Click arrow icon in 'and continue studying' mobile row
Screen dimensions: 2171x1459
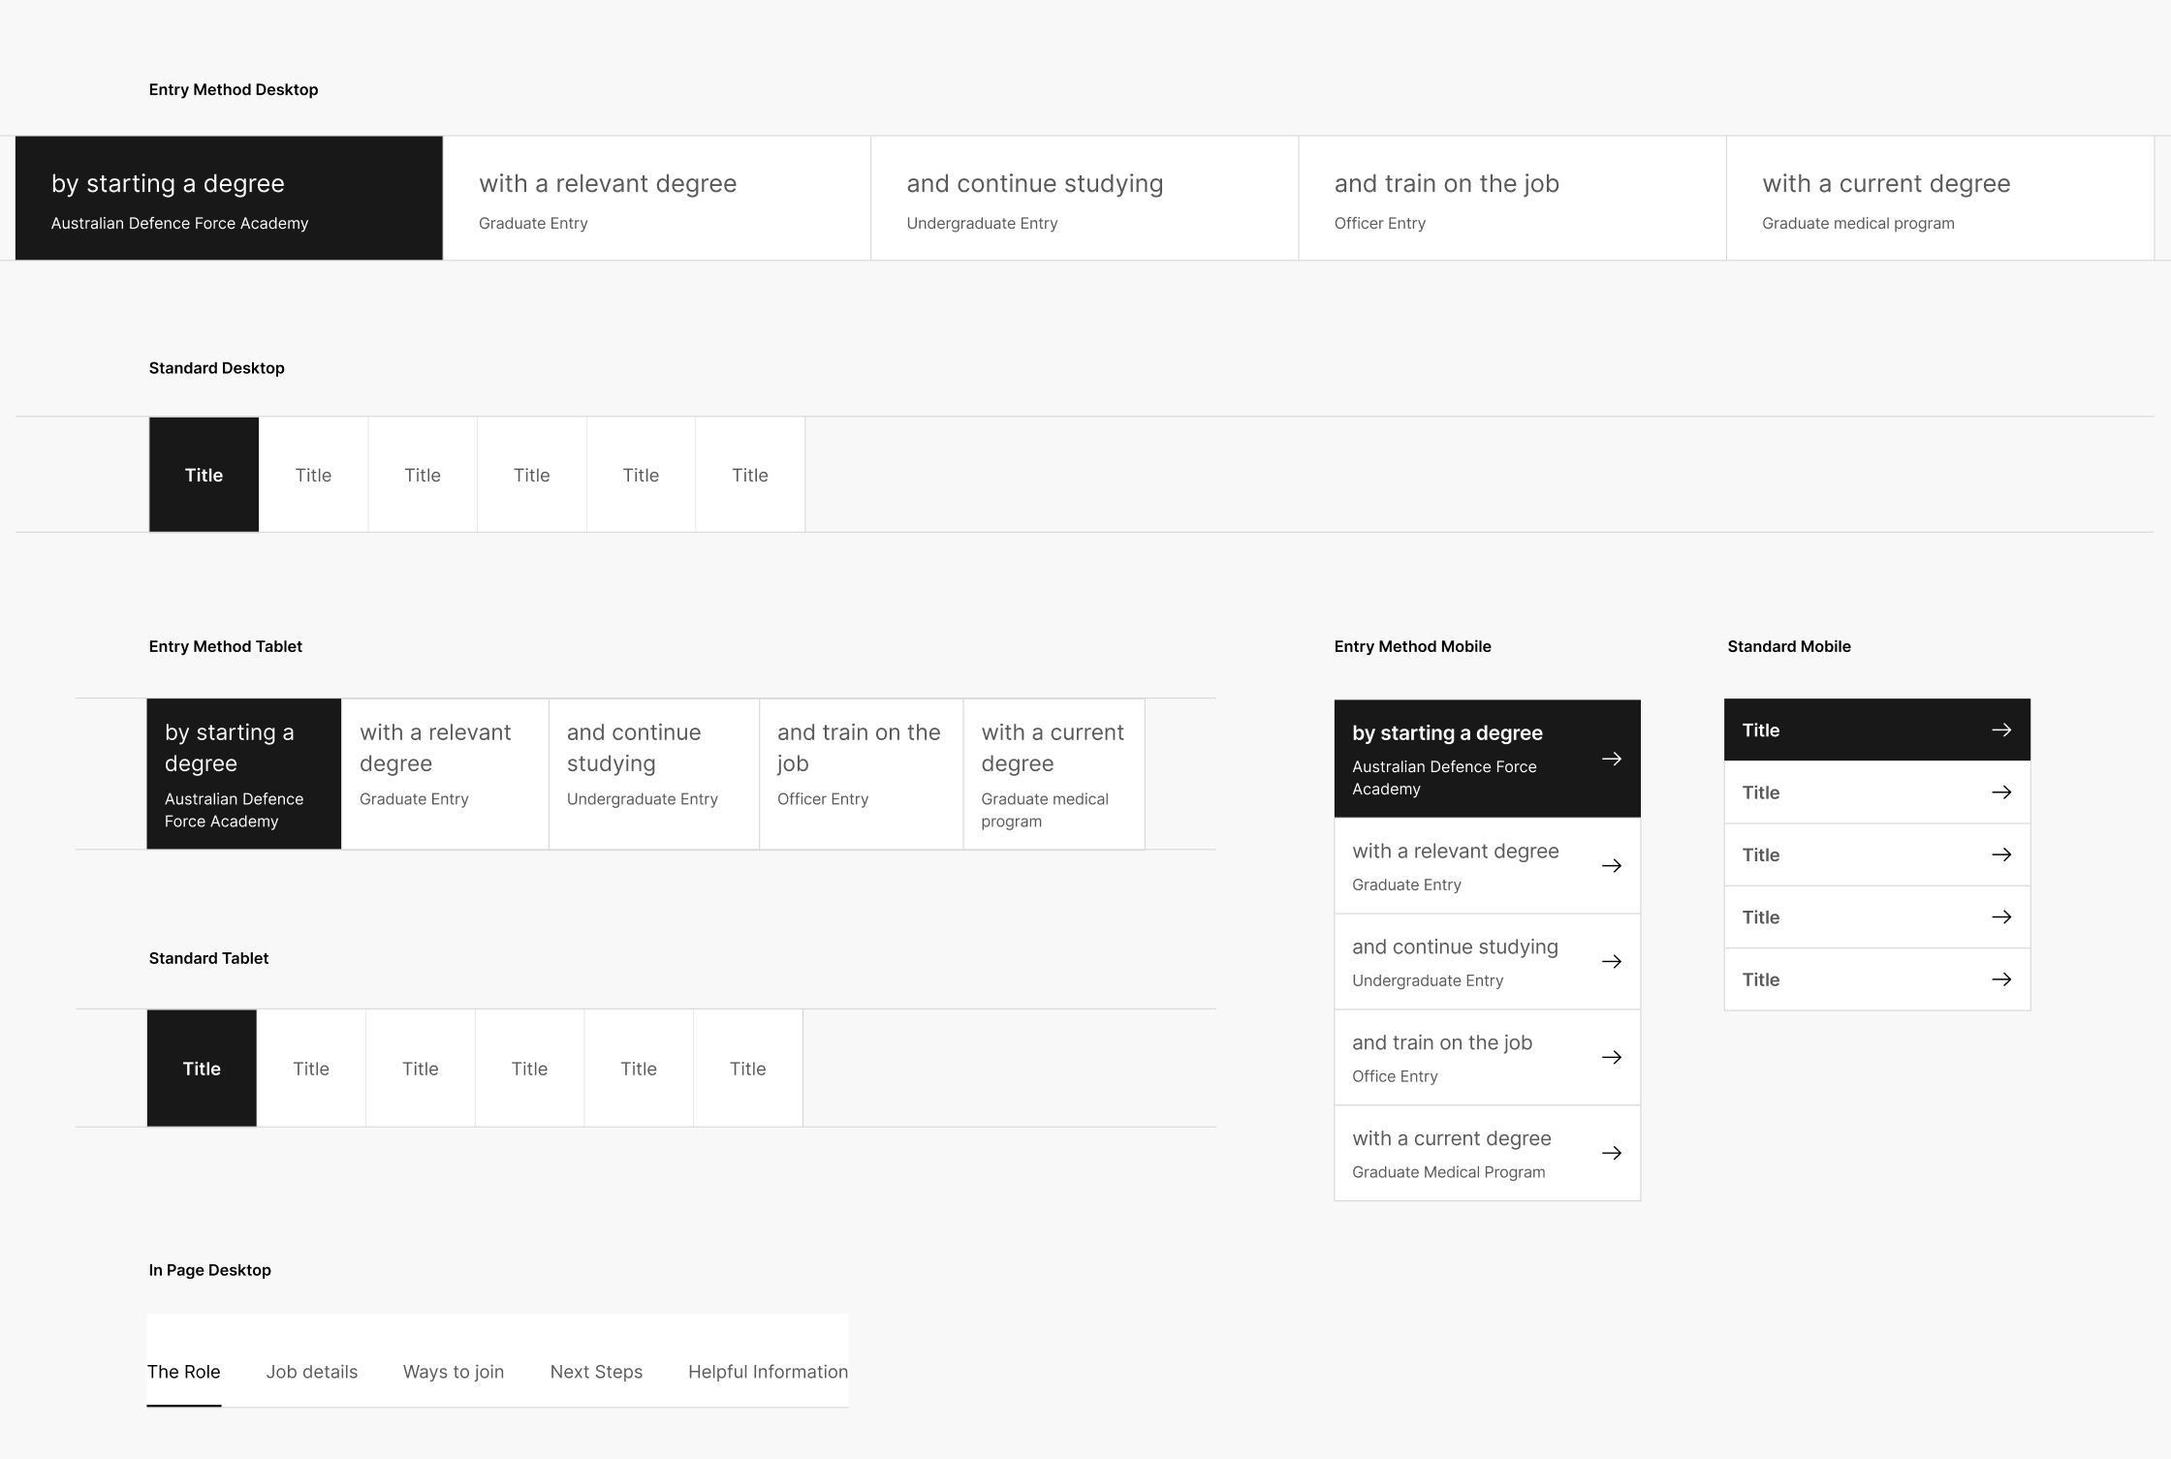(1611, 962)
